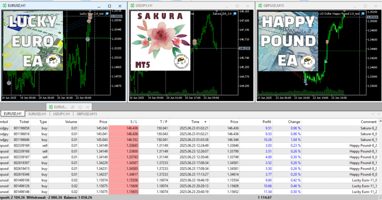382x200 pixels.
Task: Click the scroll-up arrow of the trade table
Action: coord(380,121)
